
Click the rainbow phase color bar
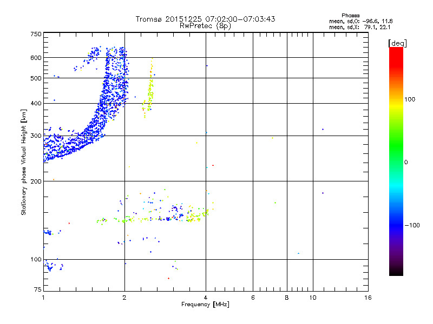(396, 161)
